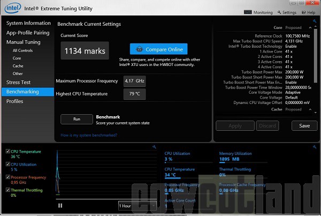The height and width of the screenshot is (216, 321).
Task: Collapse the Cache proposed section
Action: click(x=310, y=109)
